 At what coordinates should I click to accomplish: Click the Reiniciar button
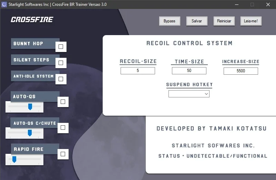click(x=224, y=21)
